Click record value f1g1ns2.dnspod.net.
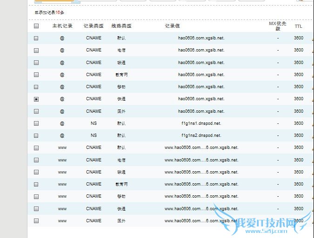Viewport: 314px width, 238px height. click(201, 135)
